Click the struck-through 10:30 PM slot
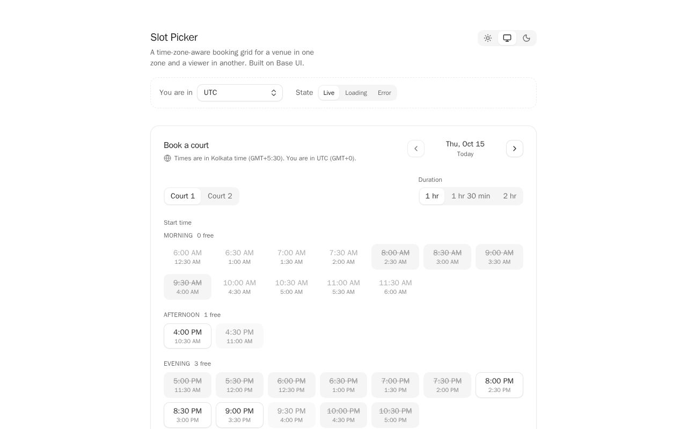Image resolution: width=687 pixels, height=429 pixels. point(396,415)
